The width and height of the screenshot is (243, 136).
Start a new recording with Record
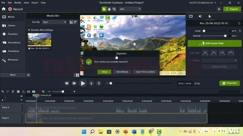tap(15, 9)
